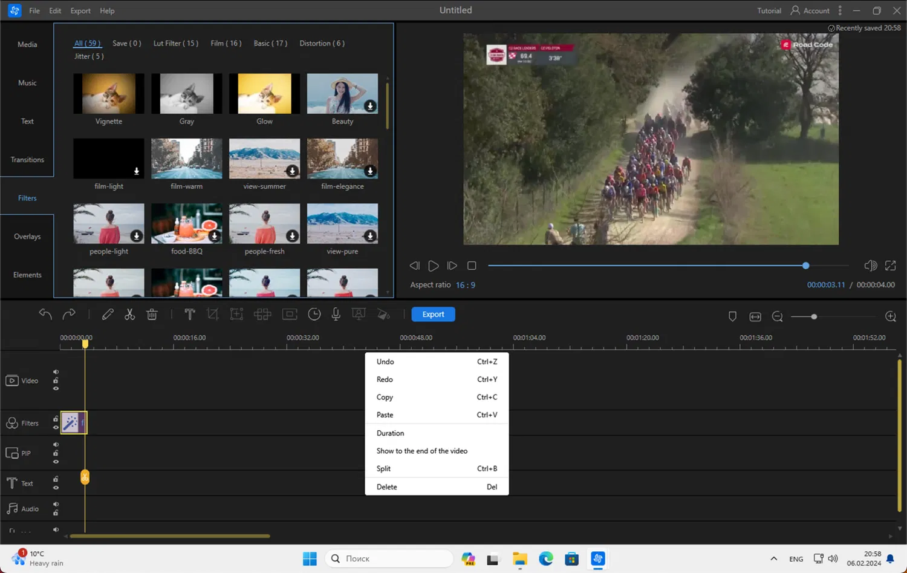Open the three-dot menu beside Account
Viewport: 907px width, 573px height.
tap(840, 10)
